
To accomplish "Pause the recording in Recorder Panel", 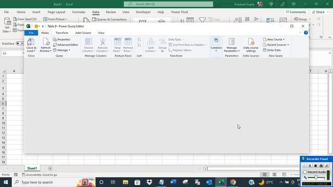I will coord(310,166).
